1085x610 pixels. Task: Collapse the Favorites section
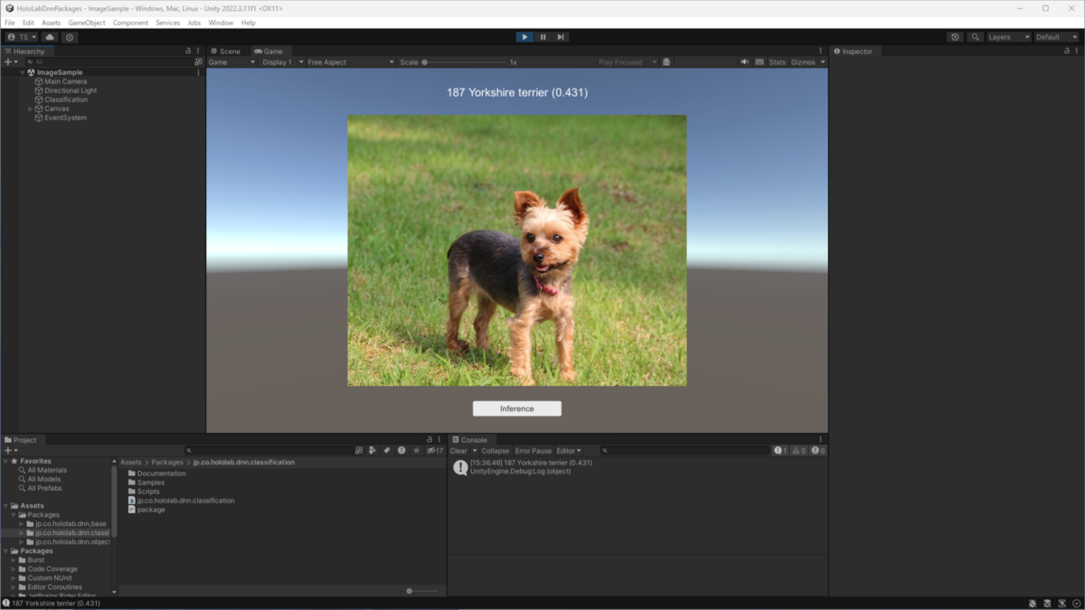coord(5,461)
